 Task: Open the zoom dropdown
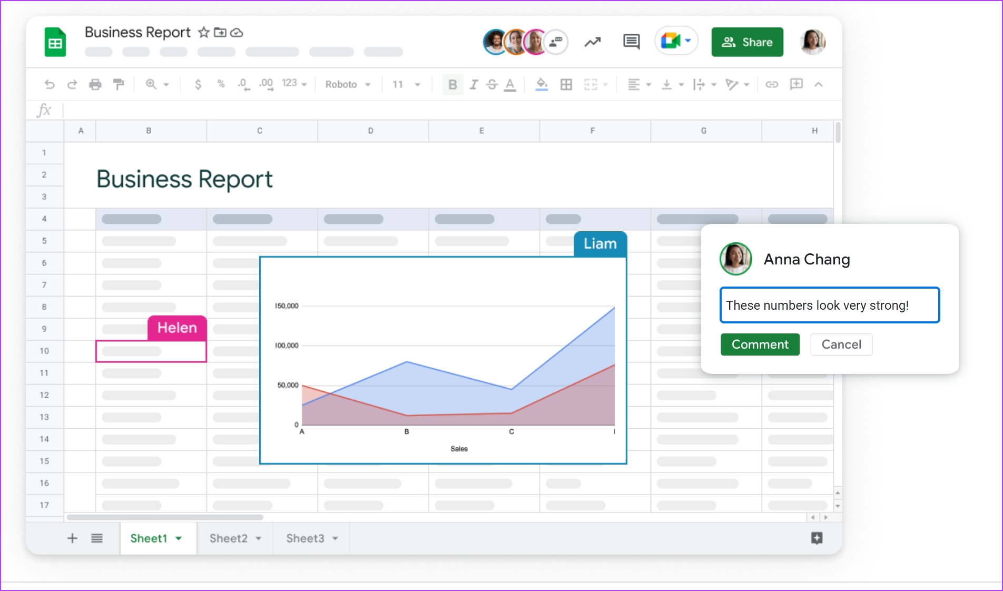(157, 84)
